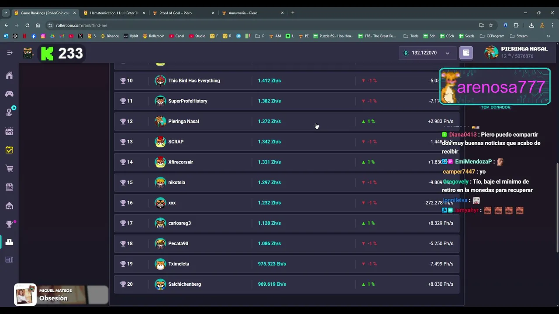Image resolution: width=559 pixels, height=314 pixels.
Task: Expand the sidebar with the menu arrow icon
Action: (x=10, y=53)
